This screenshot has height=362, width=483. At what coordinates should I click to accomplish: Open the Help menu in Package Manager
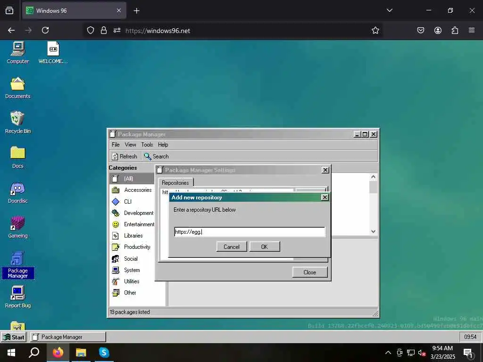163,145
